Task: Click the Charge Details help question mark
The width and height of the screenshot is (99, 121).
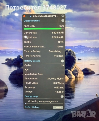Action: point(63,20)
